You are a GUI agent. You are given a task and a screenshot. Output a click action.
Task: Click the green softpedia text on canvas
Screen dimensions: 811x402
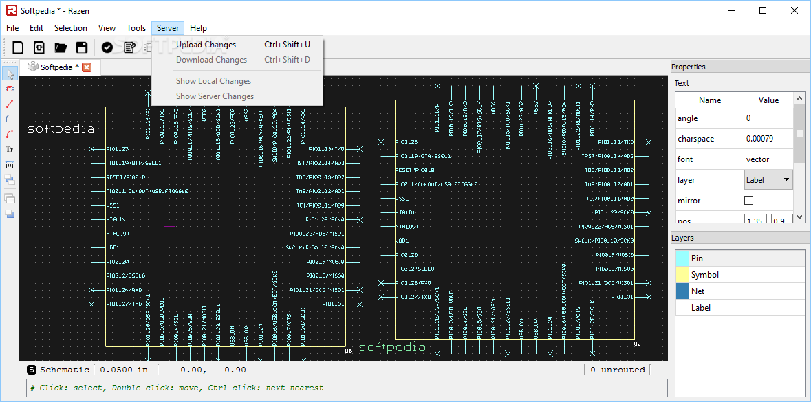click(x=392, y=347)
